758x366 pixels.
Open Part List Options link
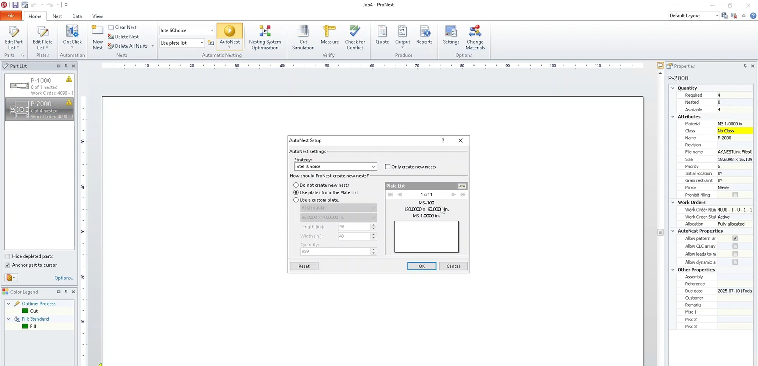[x=64, y=278]
